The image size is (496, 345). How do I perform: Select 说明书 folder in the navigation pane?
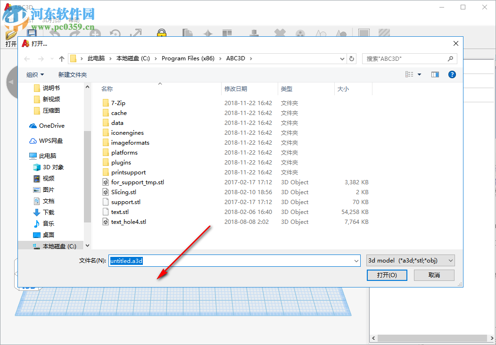click(x=47, y=88)
